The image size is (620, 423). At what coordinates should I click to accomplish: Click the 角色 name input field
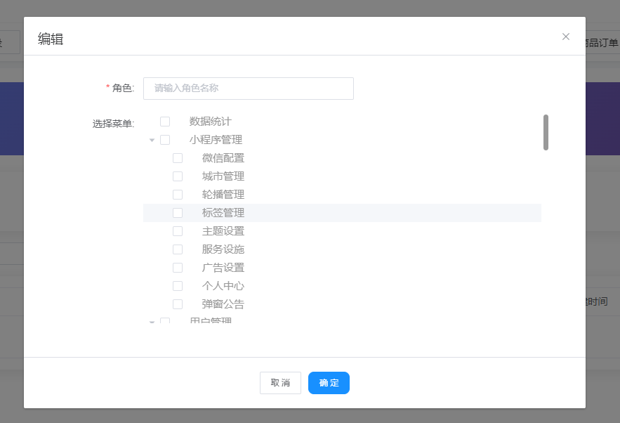(248, 89)
